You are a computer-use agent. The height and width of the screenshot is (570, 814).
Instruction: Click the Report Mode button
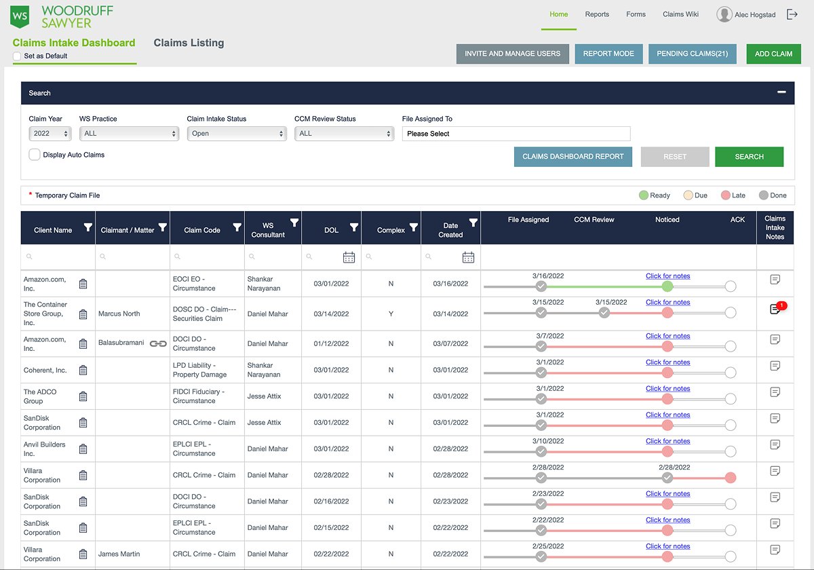(x=608, y=54)
